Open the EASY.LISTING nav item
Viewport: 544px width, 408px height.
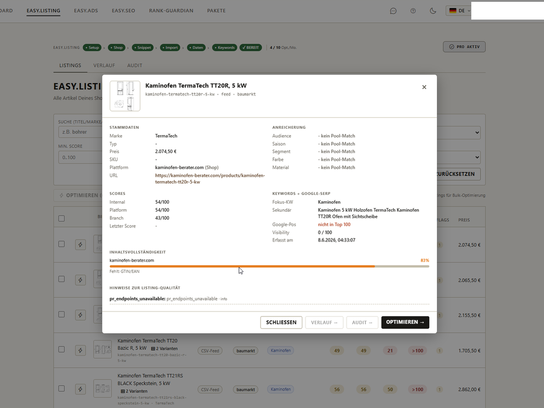click(43, 10)
